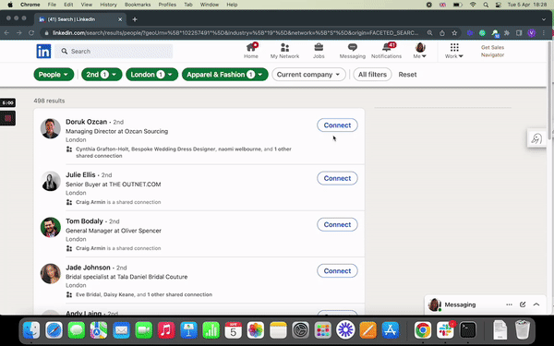The height and width of the screenshot is (346, 554).
Task: Click the browser Forward arrow
Action: tap(19, 33)
